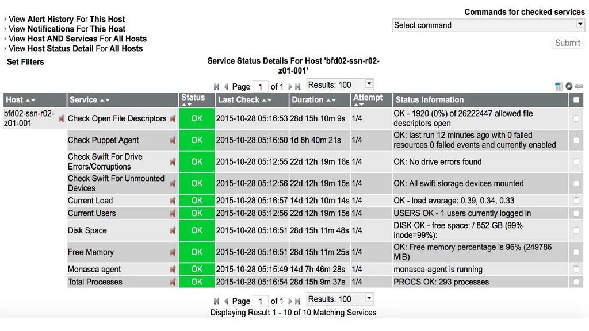
Task: Click the notification icon beside Current Load
Action: [x=173, y=201]
